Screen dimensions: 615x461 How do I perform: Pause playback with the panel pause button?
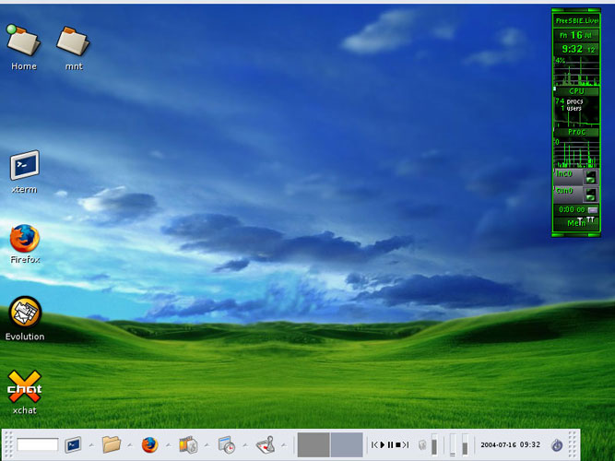(x=390, y=444)
